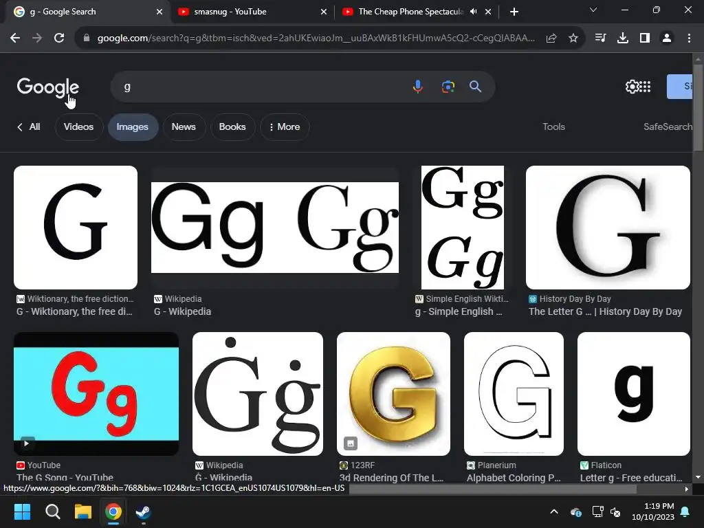Click the browser forward arrow
Image resolution: width=704 pixels, height=528 pixels.
37,38
